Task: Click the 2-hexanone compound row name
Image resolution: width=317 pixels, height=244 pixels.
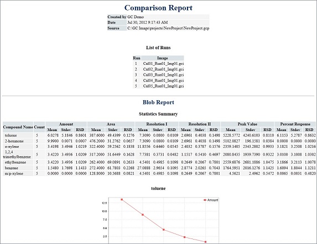Action: click(14, 141)
